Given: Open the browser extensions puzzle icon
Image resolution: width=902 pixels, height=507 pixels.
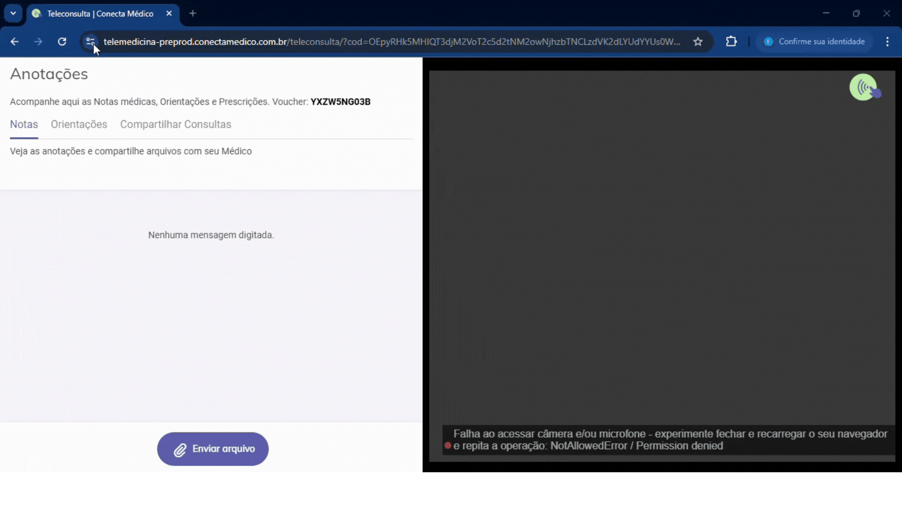Looking at the screenshot, I should (731, 42).
